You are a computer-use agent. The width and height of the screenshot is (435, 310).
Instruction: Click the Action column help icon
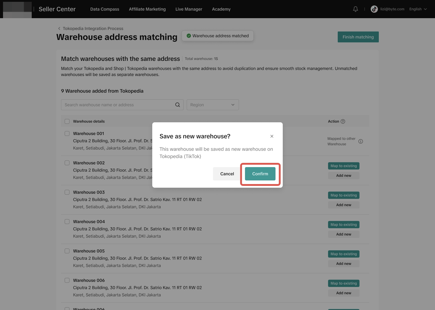coord(343,121)
